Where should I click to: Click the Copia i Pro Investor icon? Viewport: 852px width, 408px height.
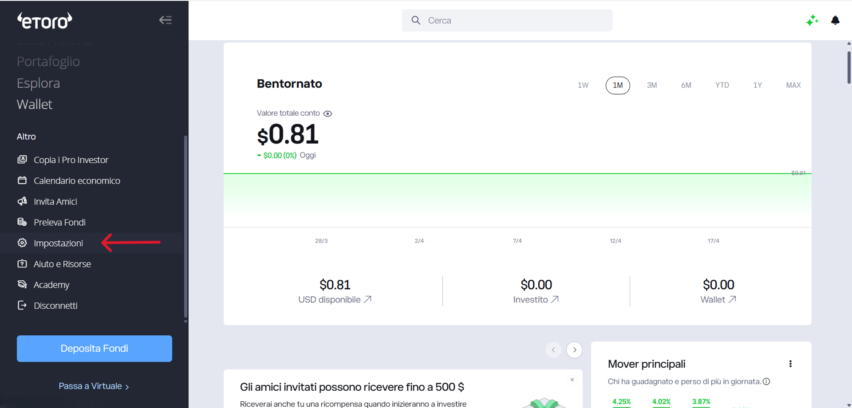(x=22, y=160)
